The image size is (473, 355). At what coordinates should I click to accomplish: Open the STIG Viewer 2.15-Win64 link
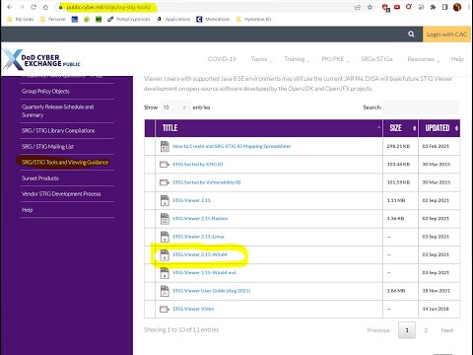point(200,254)
